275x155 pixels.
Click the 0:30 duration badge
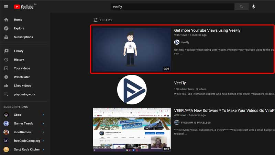tap(166, 69)
